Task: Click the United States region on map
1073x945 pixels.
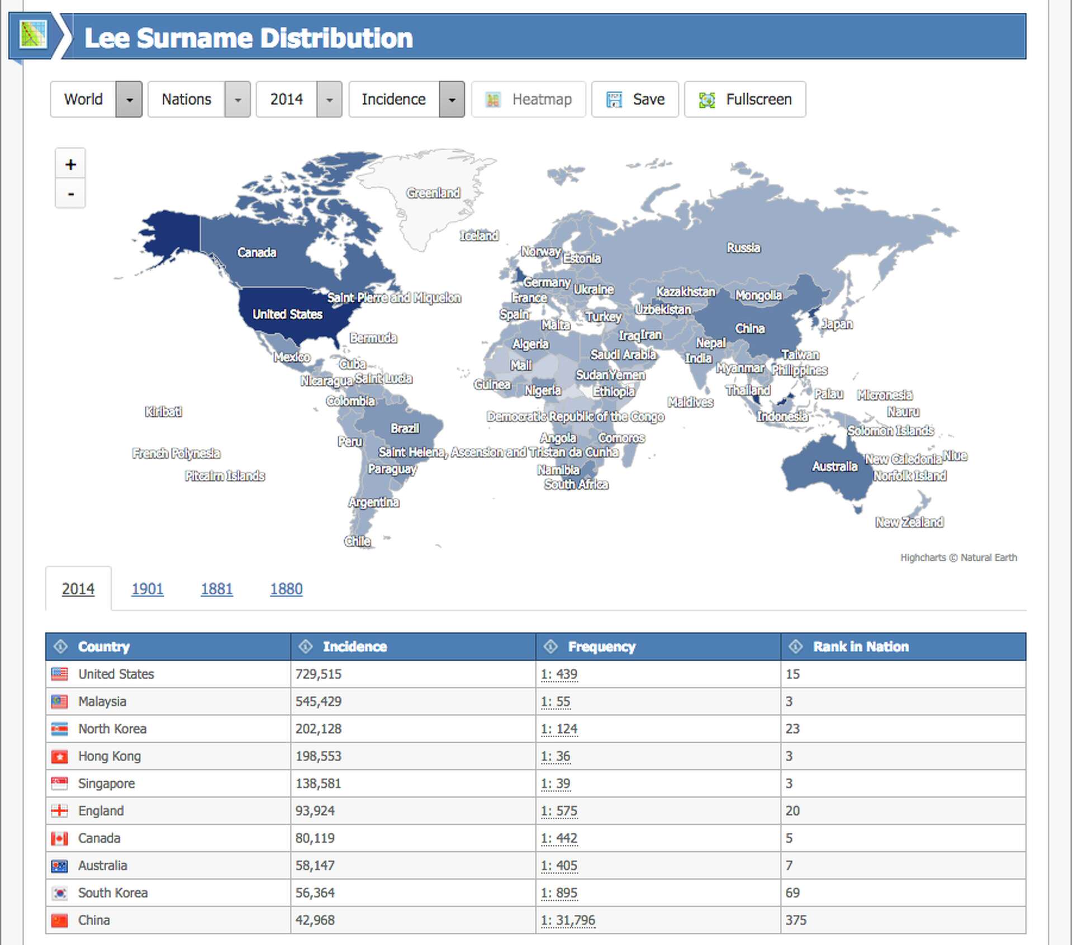Action: (x=287, y=314)
